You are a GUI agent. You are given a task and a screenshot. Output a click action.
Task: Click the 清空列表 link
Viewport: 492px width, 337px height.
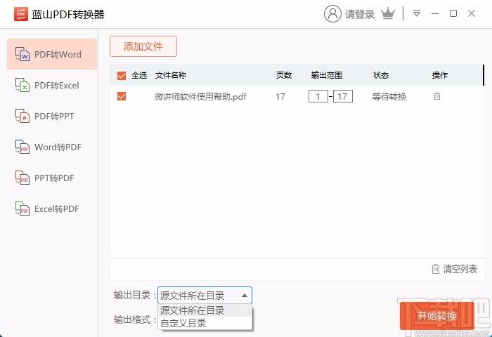tap(460, 269)
